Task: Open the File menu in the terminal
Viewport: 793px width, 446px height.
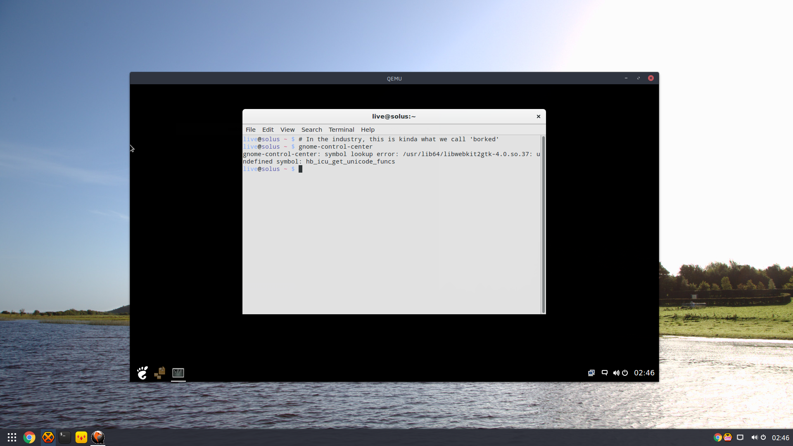Action: [250, 130]
